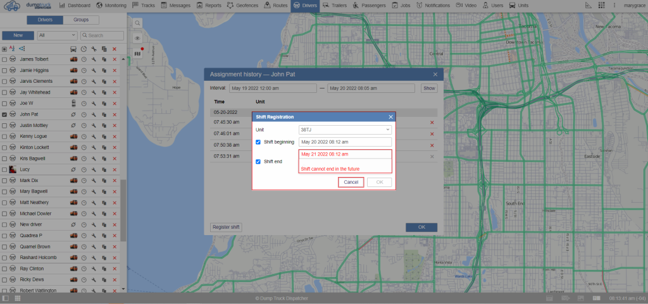Click clock history icon for Jarvis Clements

pyautogui.click(x=84, y=82)
